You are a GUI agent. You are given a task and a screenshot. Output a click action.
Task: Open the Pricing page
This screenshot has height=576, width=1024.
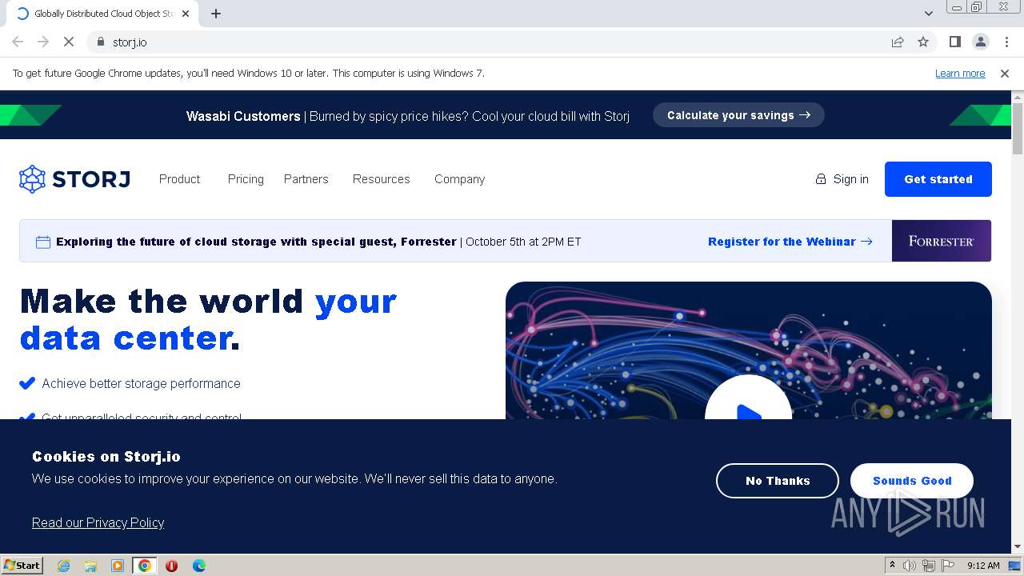246,179
